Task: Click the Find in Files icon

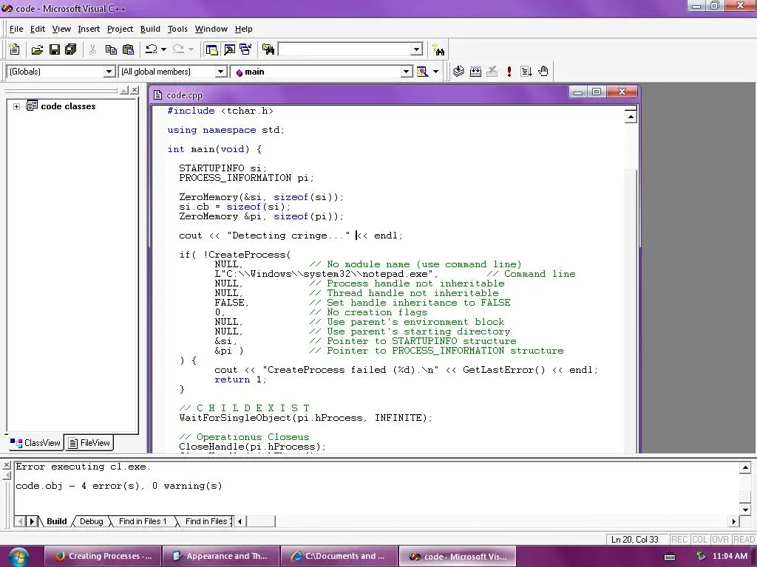Action: point(268,49)
